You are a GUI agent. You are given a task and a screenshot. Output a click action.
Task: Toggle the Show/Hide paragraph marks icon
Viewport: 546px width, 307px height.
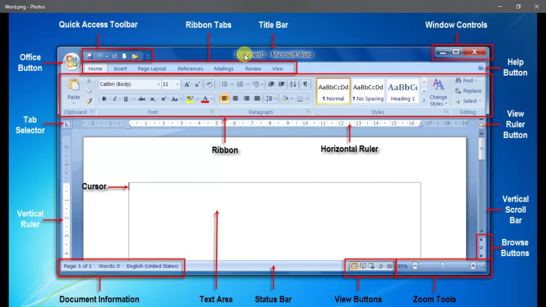coord(305,84)
